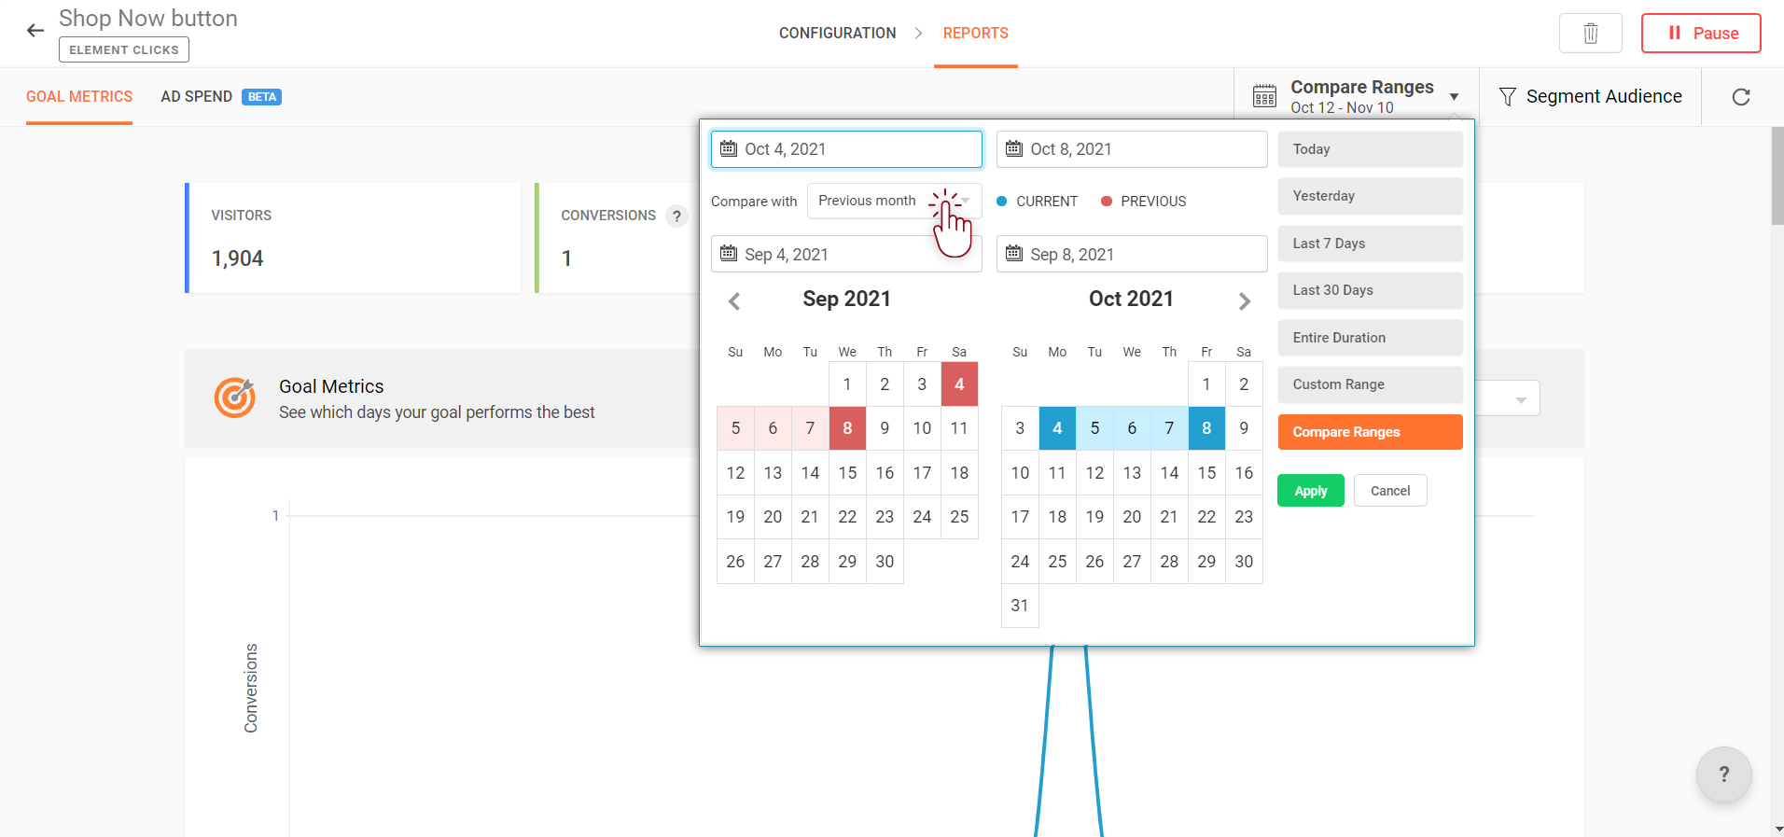Select October 4 in Oct 2021 calendar
The width and height of the screenshot is (1784, 837).
(x=1057, y=428)
